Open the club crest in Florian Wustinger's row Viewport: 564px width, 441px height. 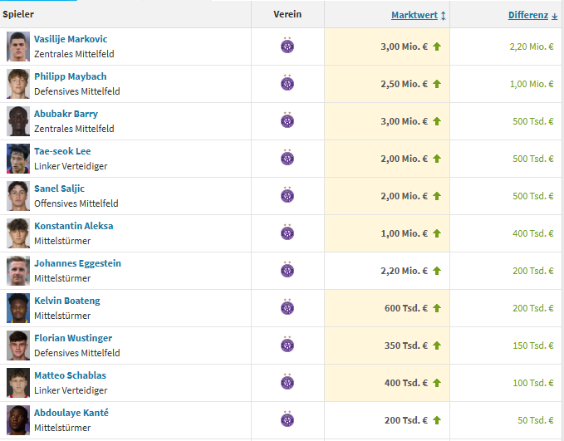(287, 345)
